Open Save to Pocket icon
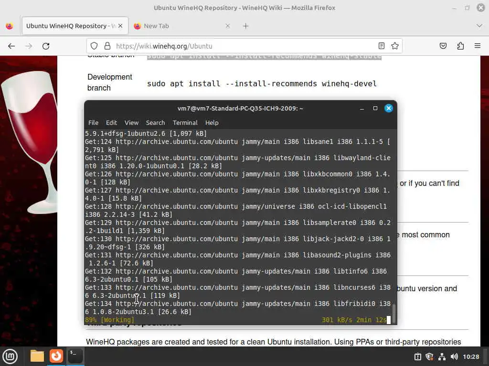This screenshot has width=489, height=366. point(443,46)
